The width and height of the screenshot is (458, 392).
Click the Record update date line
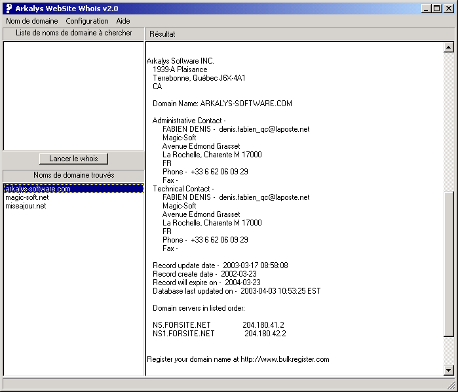(220, 265)
